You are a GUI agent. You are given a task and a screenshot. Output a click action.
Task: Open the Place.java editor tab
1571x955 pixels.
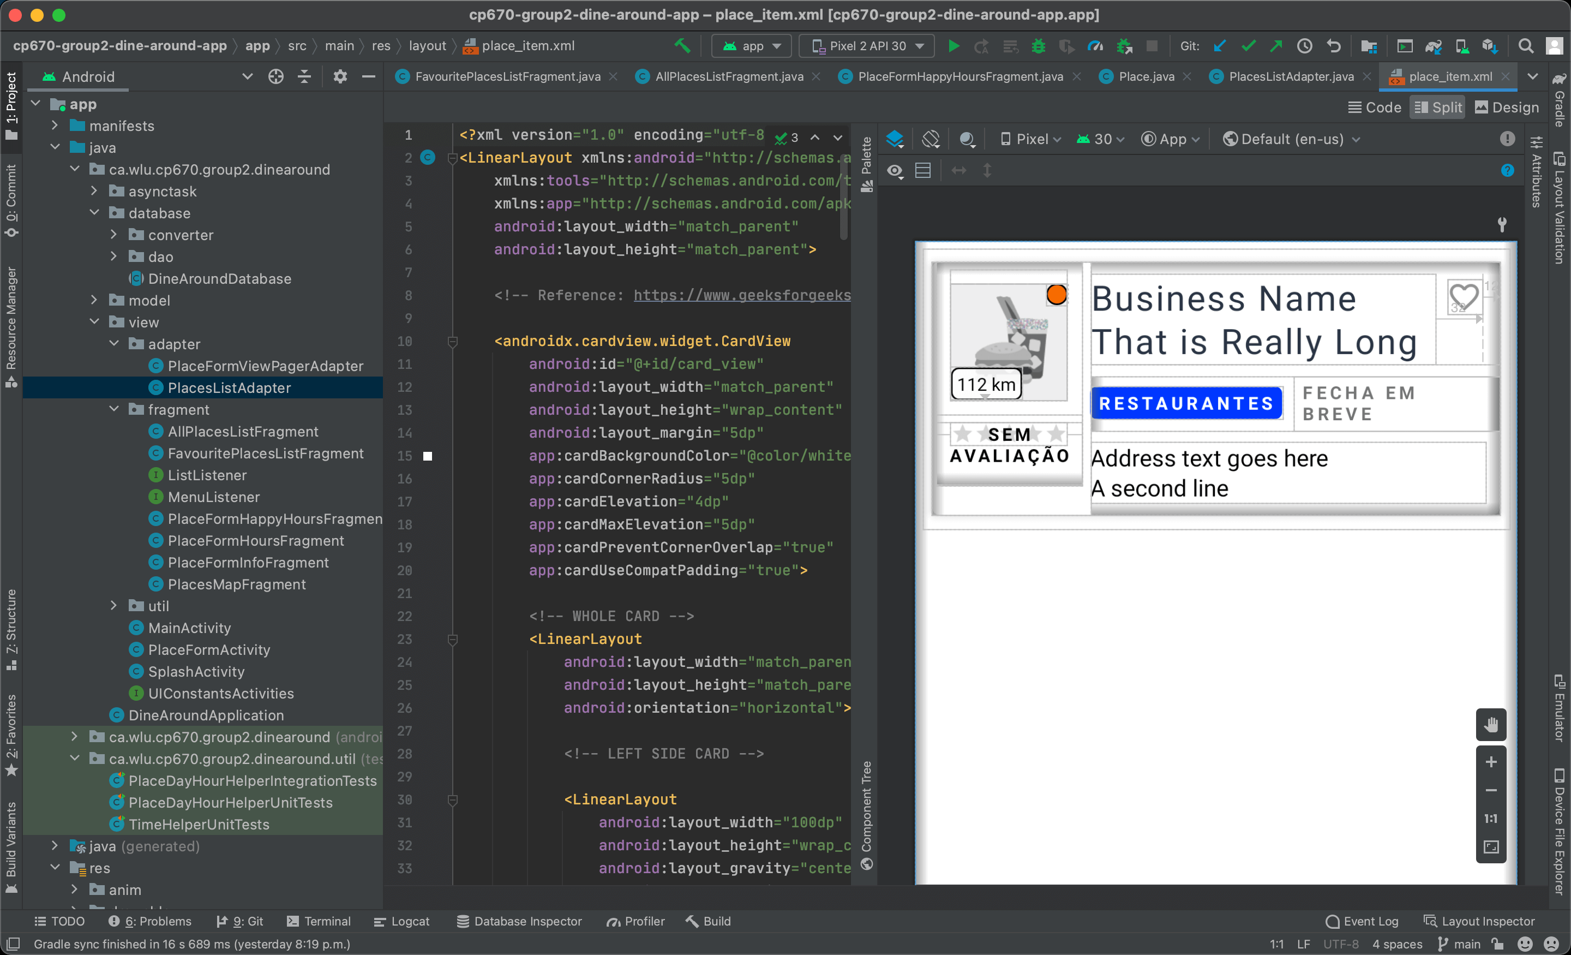click(x=1147, y=76)
